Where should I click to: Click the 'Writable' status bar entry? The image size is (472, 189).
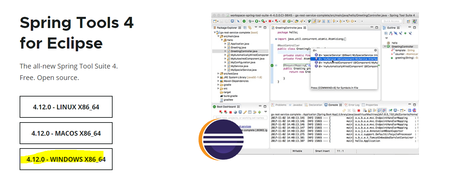coord(297,151)
